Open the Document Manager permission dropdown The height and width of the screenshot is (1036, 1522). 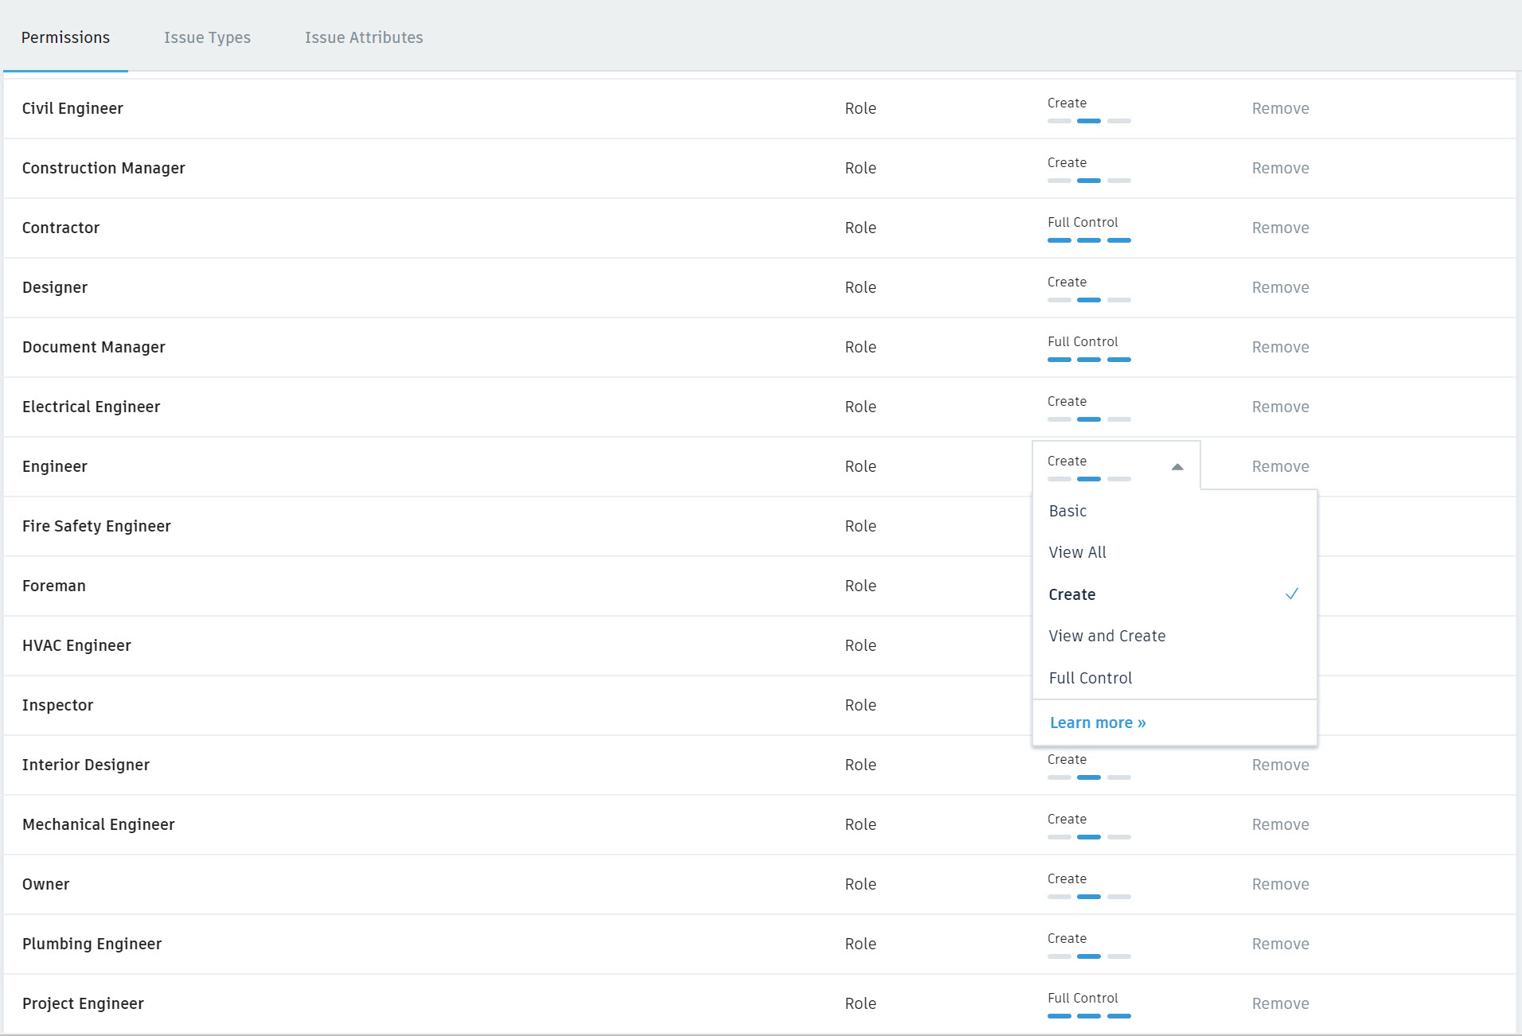coord(1090,350)
